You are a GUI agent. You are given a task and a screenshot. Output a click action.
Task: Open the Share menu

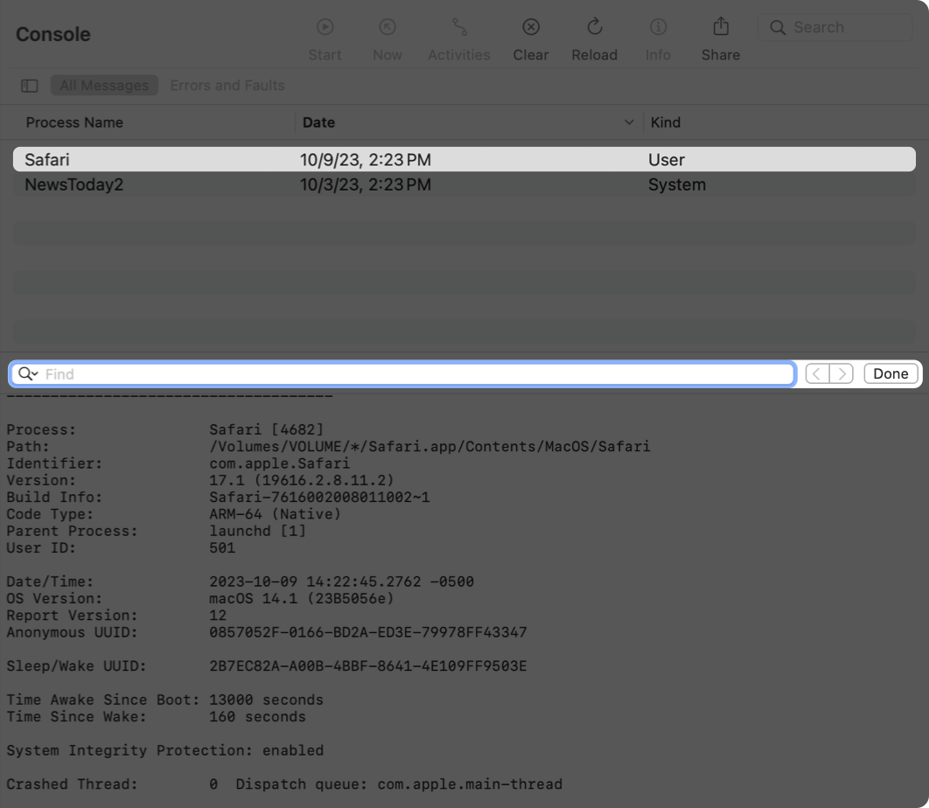[x=720, y=28]
